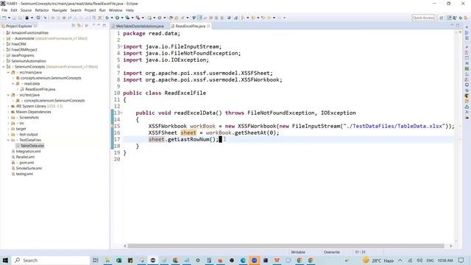The width and height of the screenshot is (471, 265).
Task: Maximize the Project Explorer view
Action: point(105,26)
